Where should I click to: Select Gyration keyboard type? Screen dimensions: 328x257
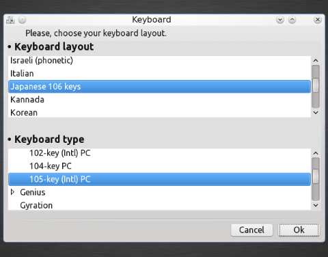coord(159,205)
